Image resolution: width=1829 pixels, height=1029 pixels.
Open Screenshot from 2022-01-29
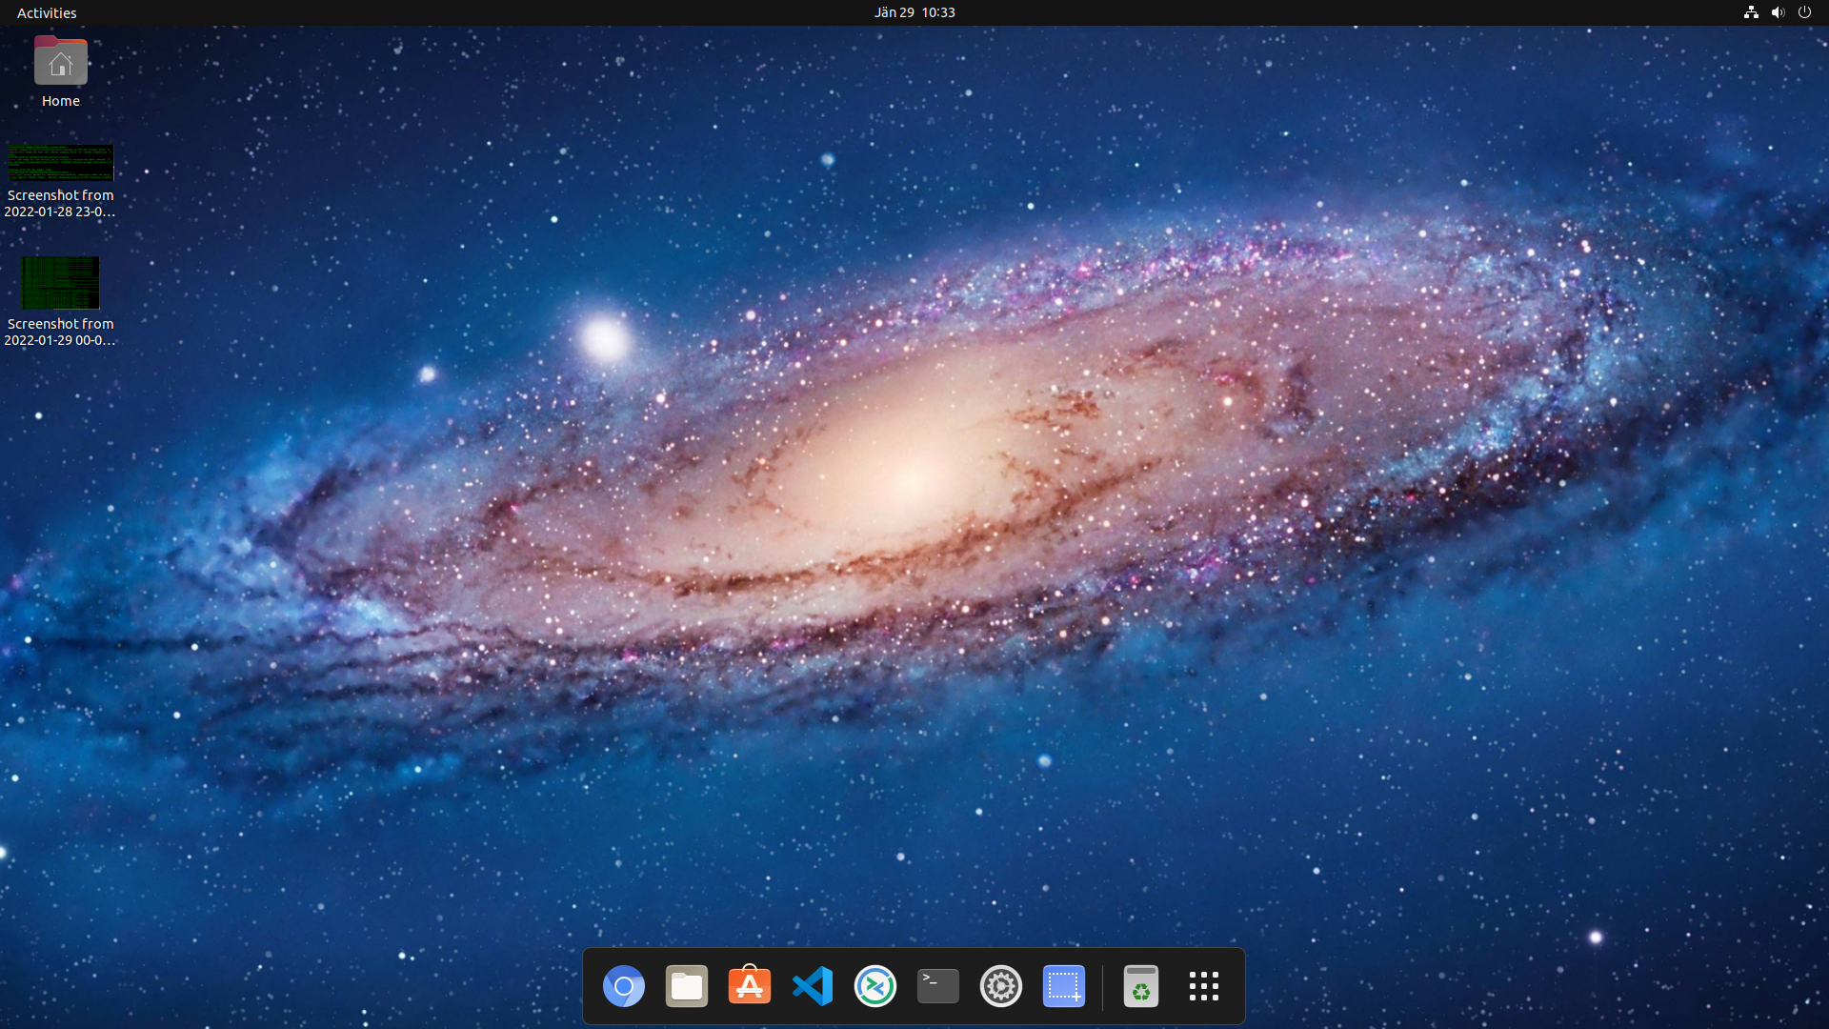60,283
